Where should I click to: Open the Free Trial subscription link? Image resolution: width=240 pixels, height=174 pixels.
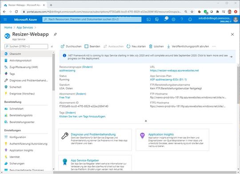point(64,97)
